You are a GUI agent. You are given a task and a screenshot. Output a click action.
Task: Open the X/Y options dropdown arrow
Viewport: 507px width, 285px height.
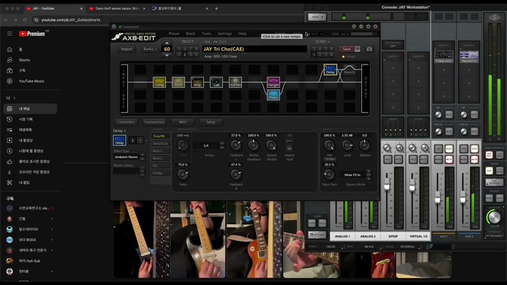[x=147, y=141]
